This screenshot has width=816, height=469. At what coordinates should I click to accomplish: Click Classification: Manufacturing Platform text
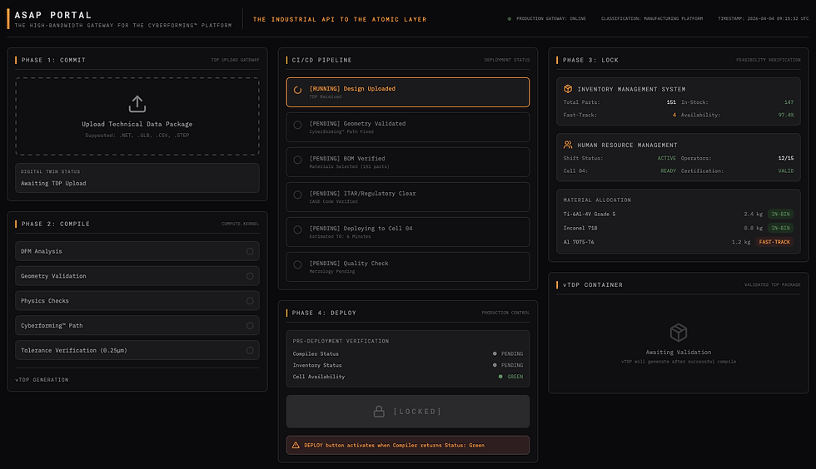point(651,19)
